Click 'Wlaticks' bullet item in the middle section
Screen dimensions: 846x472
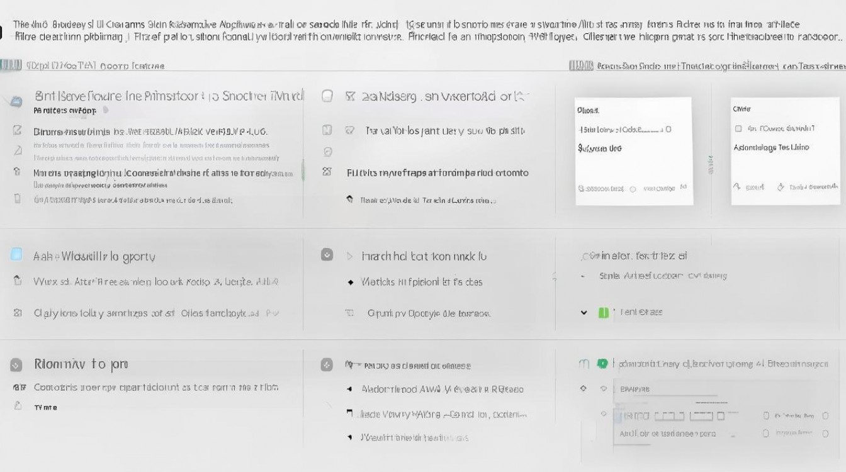click(422, 282)
